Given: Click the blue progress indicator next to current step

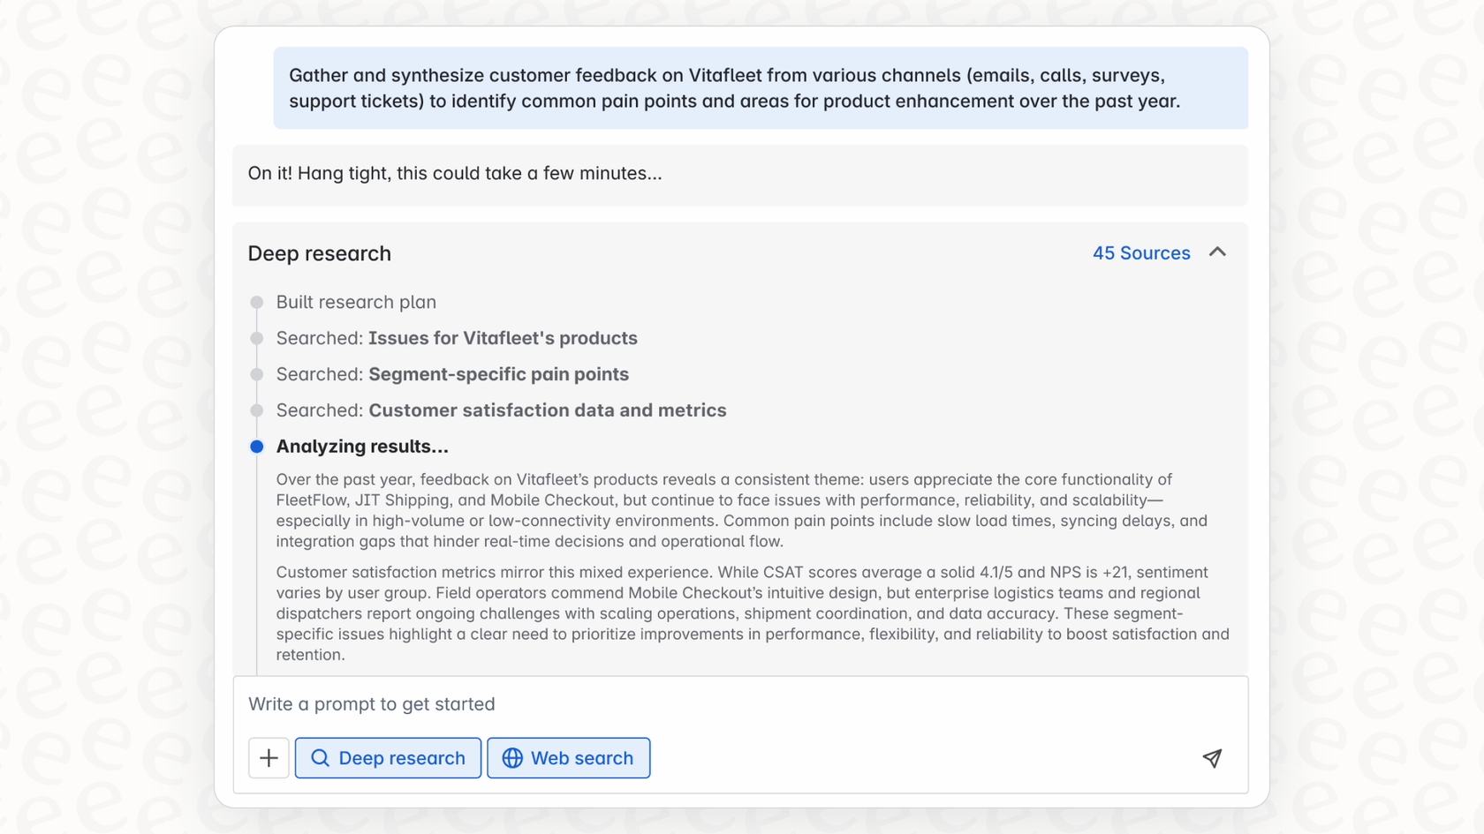Looking at the screenshot, I should coord(256,447).
